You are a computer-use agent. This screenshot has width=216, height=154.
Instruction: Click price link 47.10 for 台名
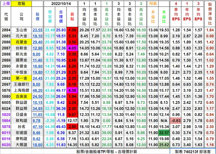click(37, 127)
